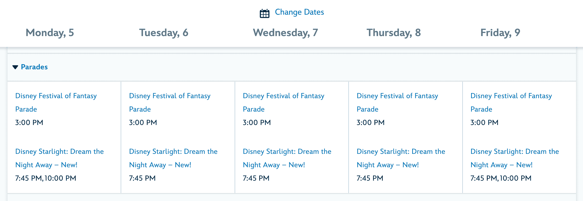Collapse the Parades section triangle

point(15,67)
